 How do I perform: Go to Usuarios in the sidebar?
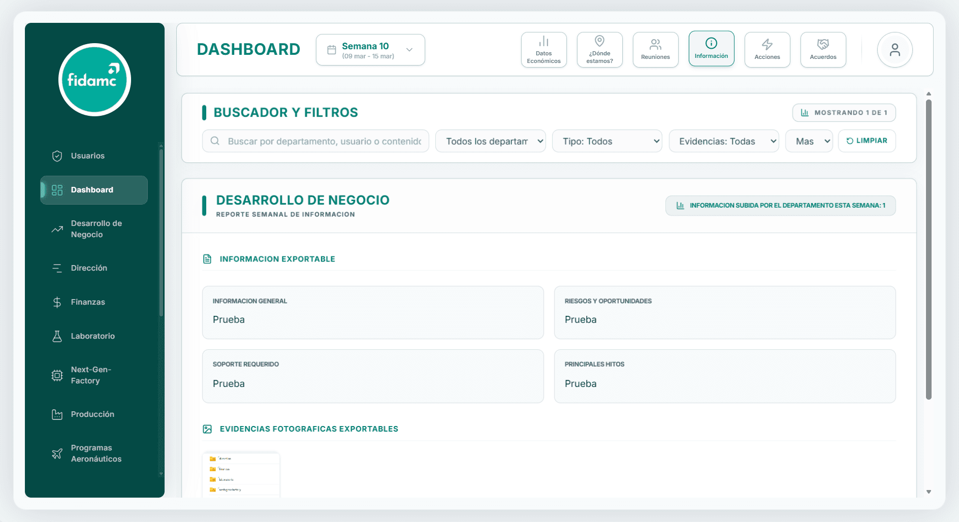click(94, 156)
